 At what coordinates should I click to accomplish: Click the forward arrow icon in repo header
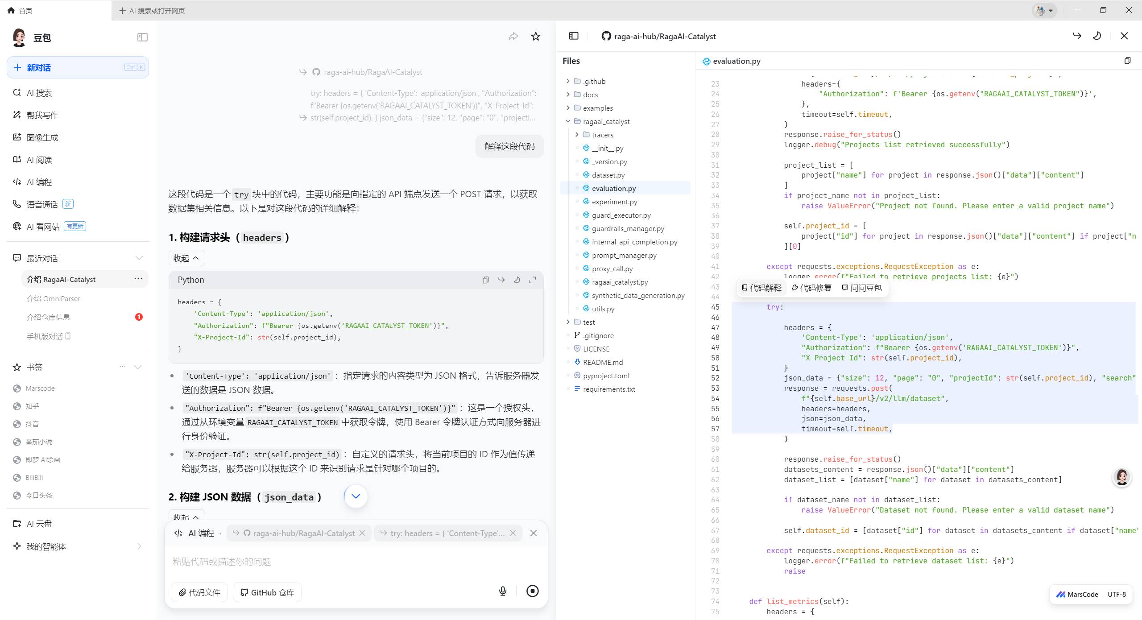point(1077,36)
